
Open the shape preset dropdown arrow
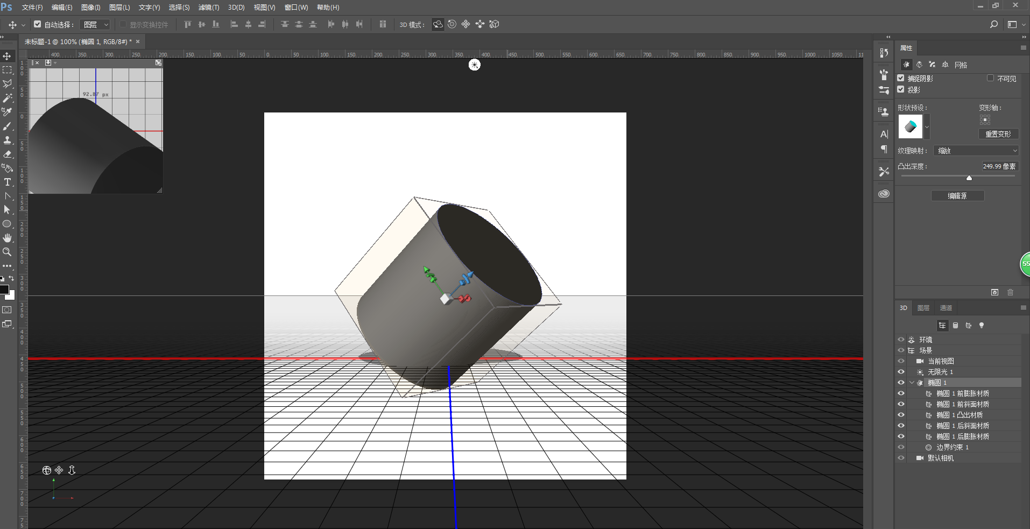pyautogui.click(x=927, y=127)
